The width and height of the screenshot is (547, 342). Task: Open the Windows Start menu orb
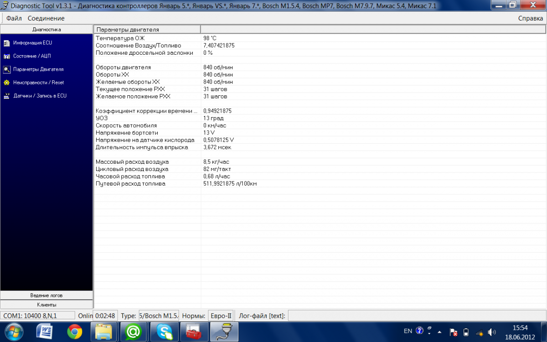click(x=13, y=332)
